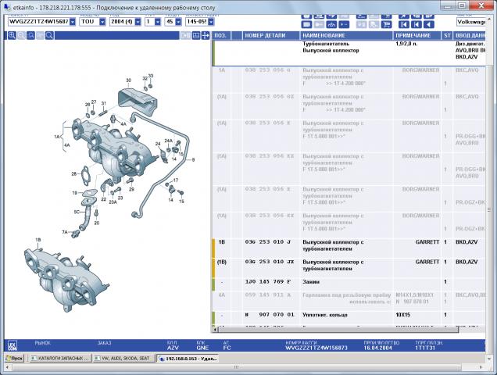Click production date 16.04.2004 in status bar
The width and height of the screenshot is (497, 375).
click(377, 348)
